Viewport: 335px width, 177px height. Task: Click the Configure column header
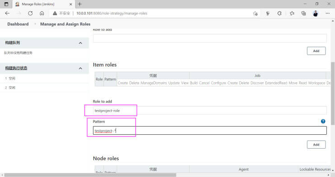point(219,83)
